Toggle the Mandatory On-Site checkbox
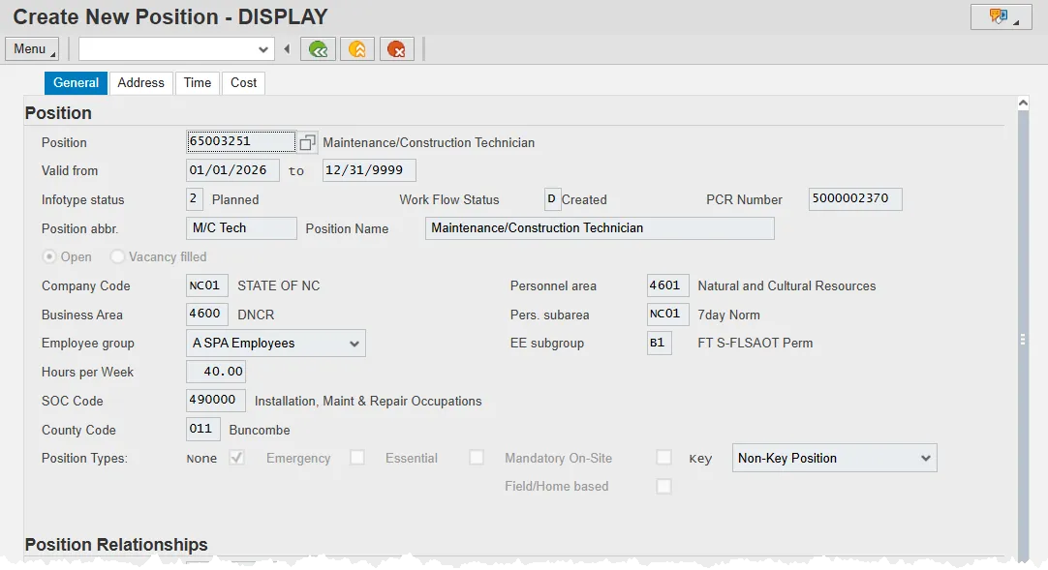 (663, 458)
